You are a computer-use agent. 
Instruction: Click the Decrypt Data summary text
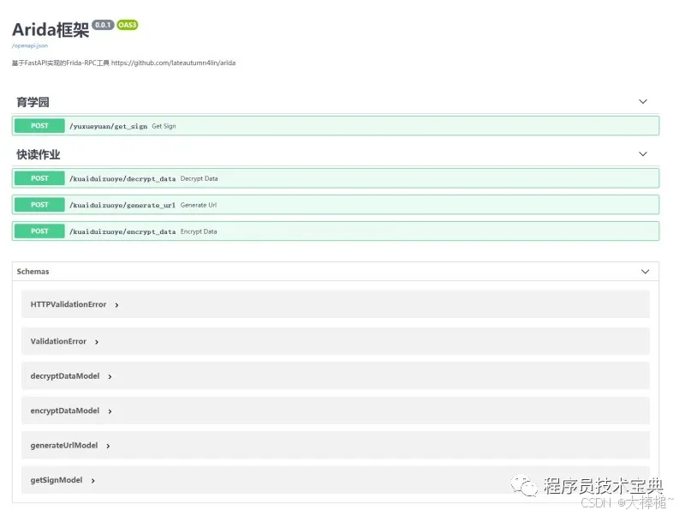[199, 179]
